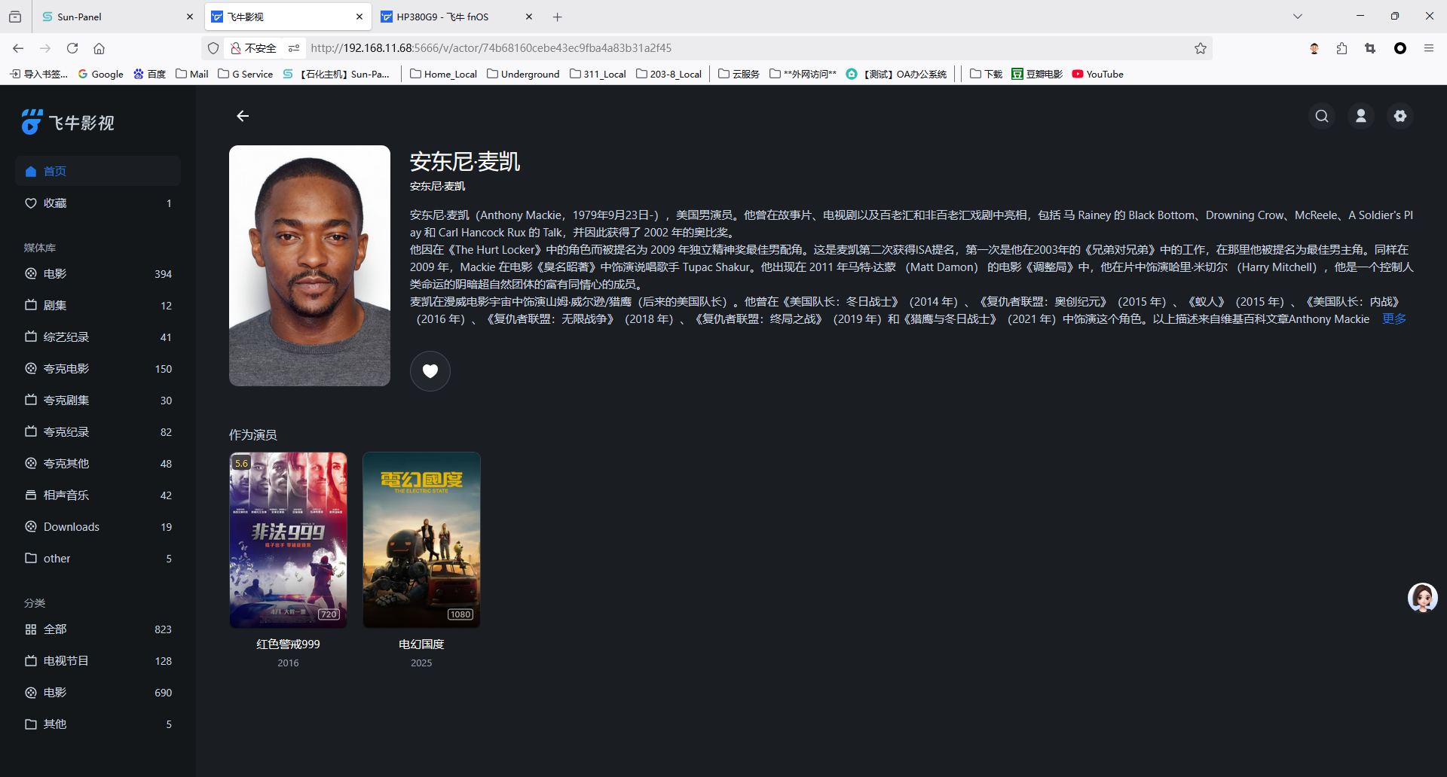Click the shield tracking protection icon
This screenshot has height=777, width=1447.
tap(213, 48)
